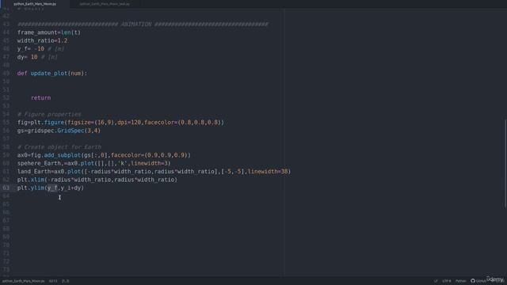The image size is (507, 285).
Task: Change the LF line ending setting
Action: click(436, 281)
